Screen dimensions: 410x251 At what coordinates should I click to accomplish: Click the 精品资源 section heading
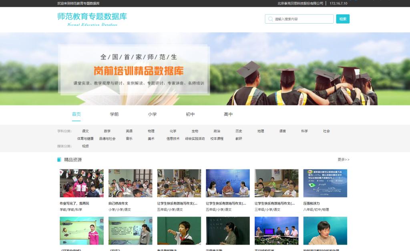(x=73, y=160)
